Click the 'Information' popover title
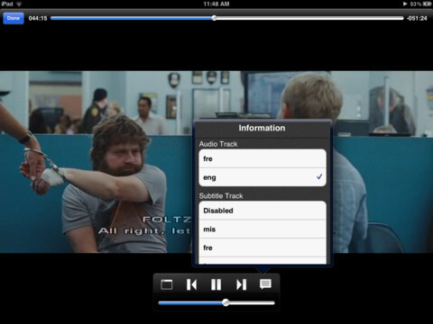Viewport: 433px width, 324px height. (262, 128)
